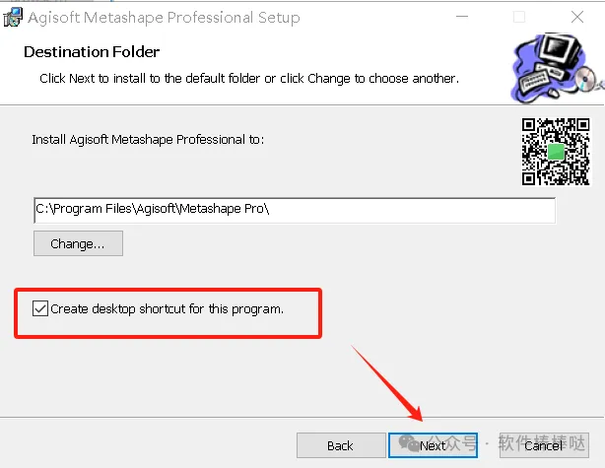The height and width of the screenshot is (468, 605).
Task: Click the 'Destination Folder' heading
Action: [92, 51]
